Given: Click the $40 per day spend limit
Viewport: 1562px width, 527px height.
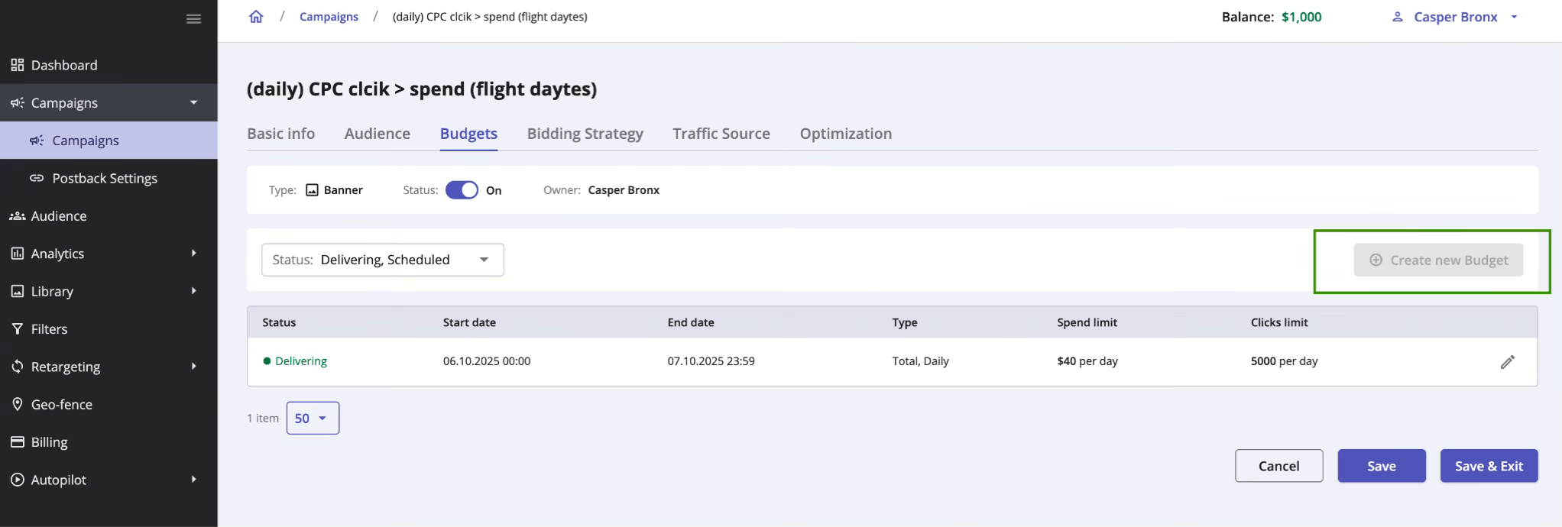Looking at the screenshot, I should [x=1087, y=361].
